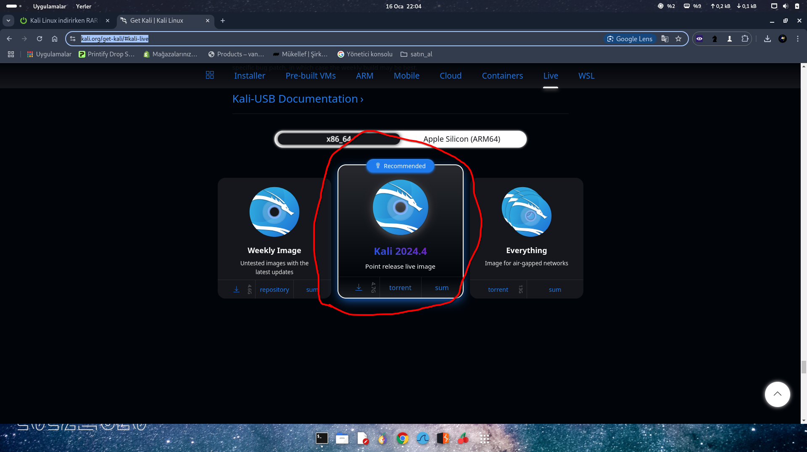This screenshot has width=807, height=452.
Task: Open the Yerler menu in top bar
Action: 84,6
